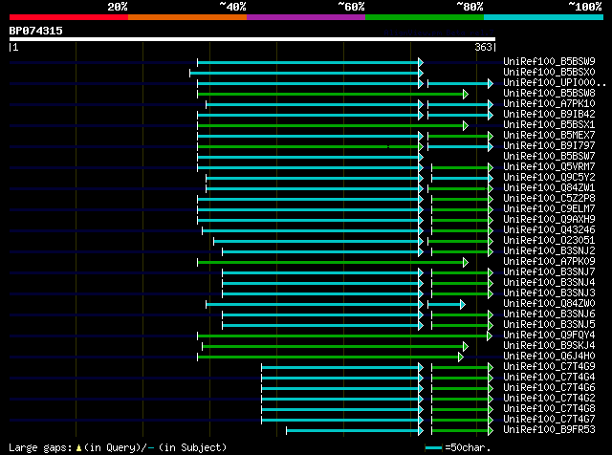The height and width of the screenshot is (455, 612).
Task: Select the UniRef100_Q9C5Y2 label
Action: point(549,178)
